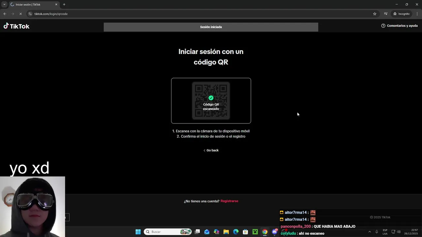Screen dimensions: 422x237
Task: Open Comentarios y ayuda help link
Action: tap(399, 26)
